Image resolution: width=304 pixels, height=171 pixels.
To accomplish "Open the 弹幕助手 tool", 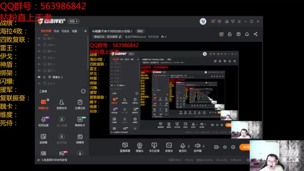I will point(43,104).
